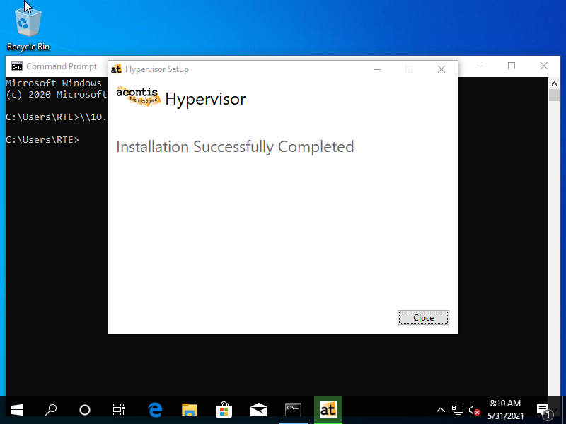Screen dimensions: 566x424
Task: Open File Explorer from the taskbar
Action: [189, 410]
